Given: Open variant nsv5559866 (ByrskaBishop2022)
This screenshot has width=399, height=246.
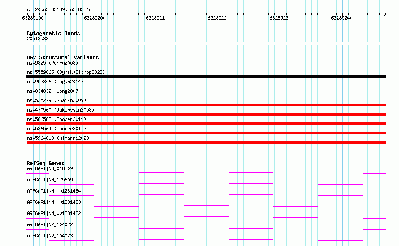Looking at the screenshot, I should (66, 72).
